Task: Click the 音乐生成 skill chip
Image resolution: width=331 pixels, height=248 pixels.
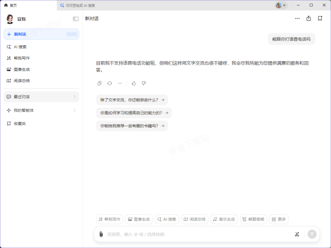Action: pyautogui.click(x=224, y=219)
